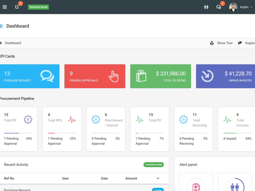The image size is (255, 191).
Task: Click the KPI Cards heading
Action: pyautogui.click(x=7, y=56)
